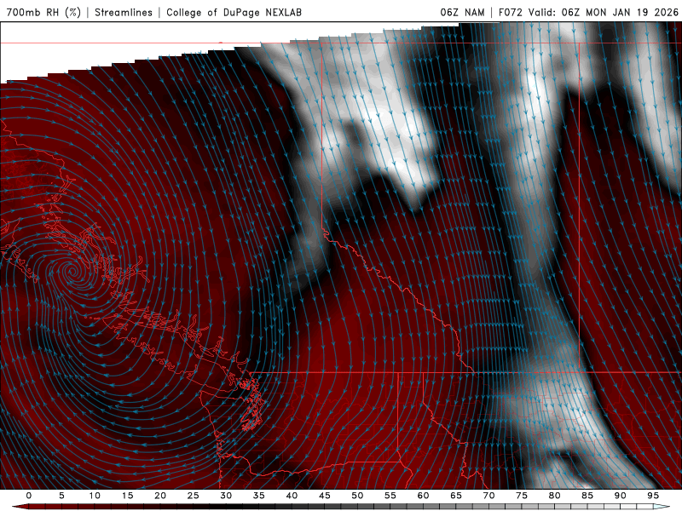Image resolution: width=682 pixels, height=511 pixels.
Task: Click the 80 label on the legend
Action: coord(554,496)
